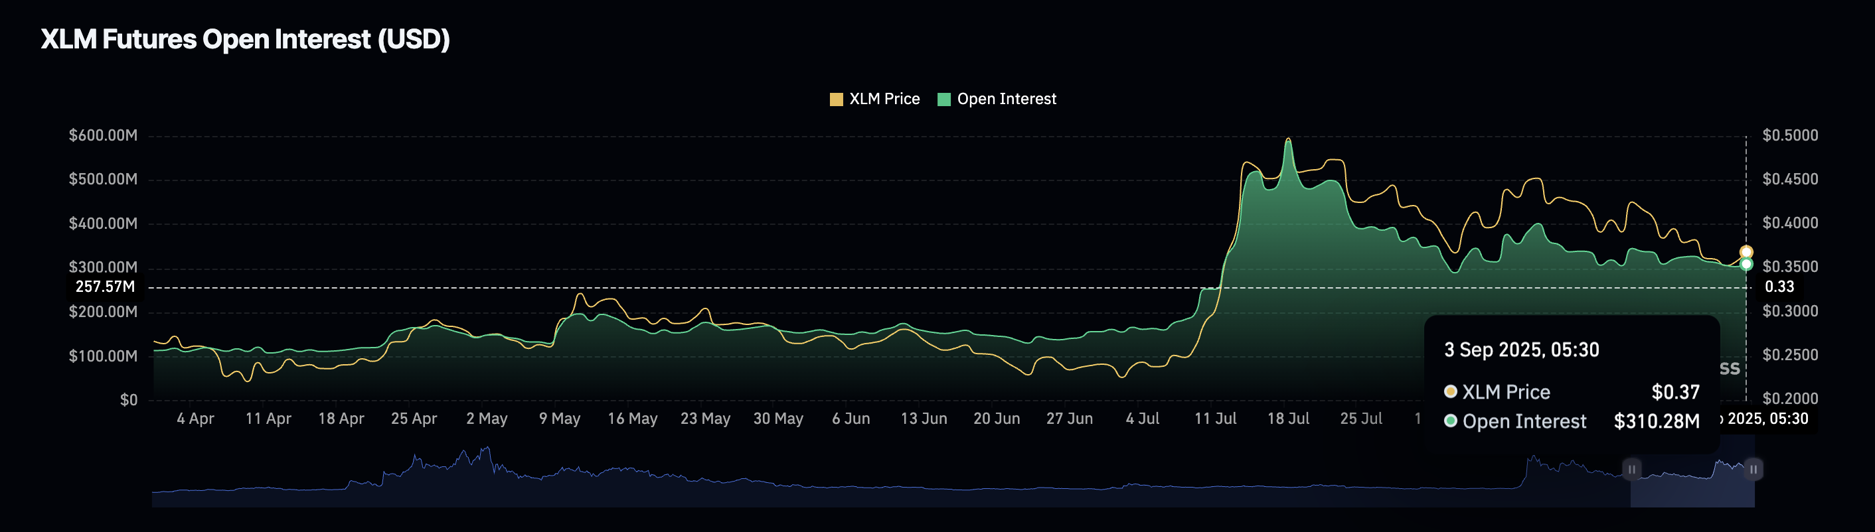Click the left range slider handle
This screenshot has height=532, width=1875.
point(1631,470)
